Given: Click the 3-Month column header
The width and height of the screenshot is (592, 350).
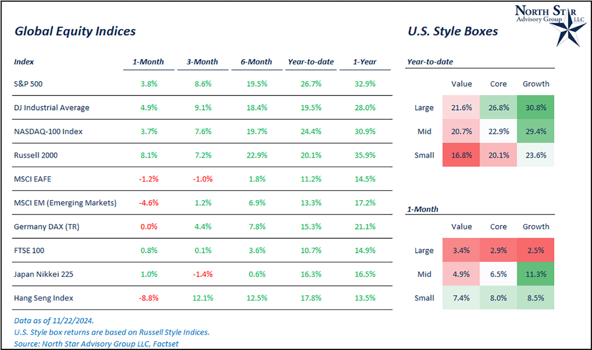Looking at the screenshot, I should click(201, 62).
